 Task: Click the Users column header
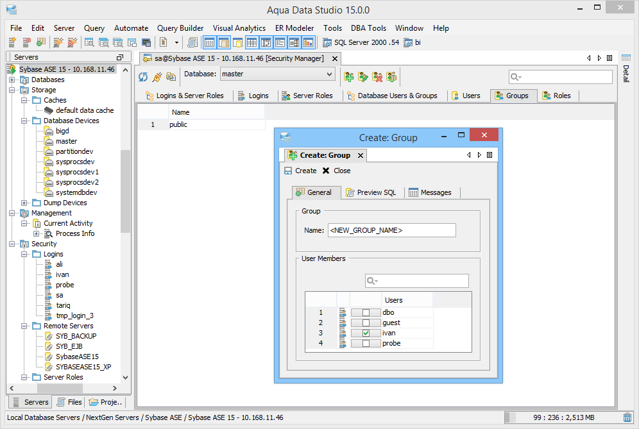[407, 300]
